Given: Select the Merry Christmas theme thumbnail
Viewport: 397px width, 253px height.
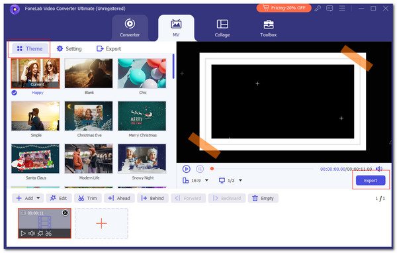Looking at the screenshot, I should (142, 116).
